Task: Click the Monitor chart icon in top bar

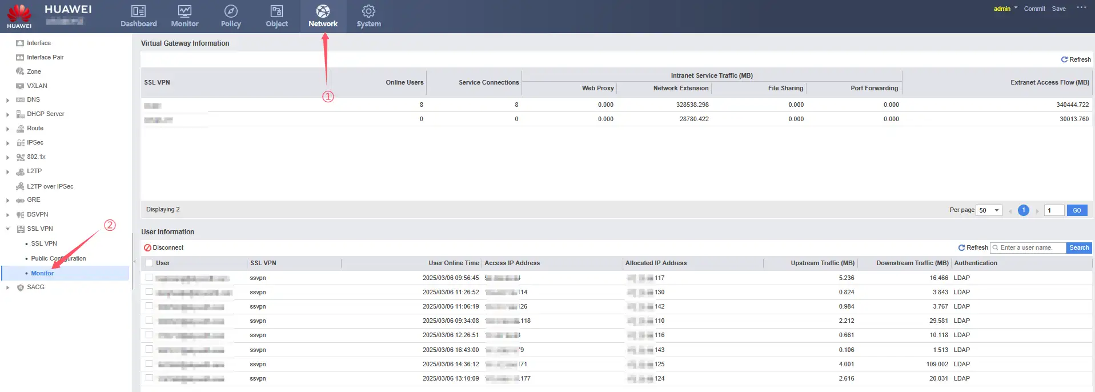Action: [184, 11]
